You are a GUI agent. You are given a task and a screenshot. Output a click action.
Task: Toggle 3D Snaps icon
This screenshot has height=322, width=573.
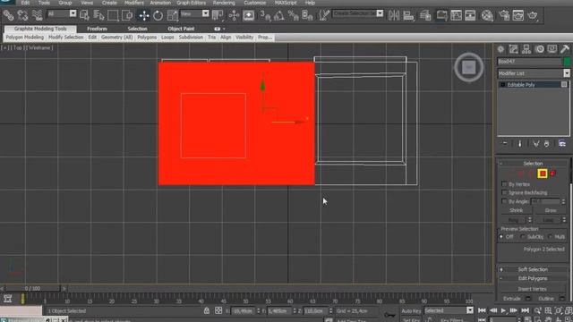tap(265, 15)
